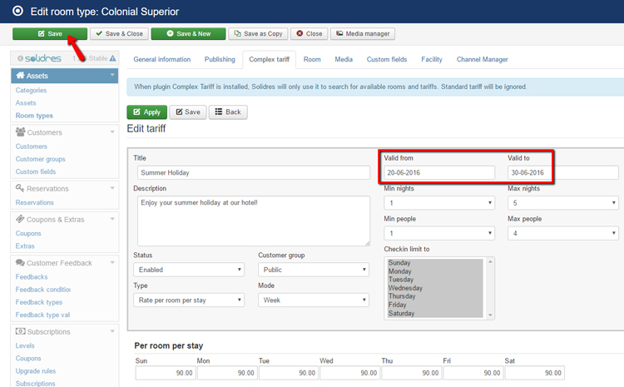The image size is (624, 387).
Task: Open Customer groups in the sidebar
Action: point(41,159)
